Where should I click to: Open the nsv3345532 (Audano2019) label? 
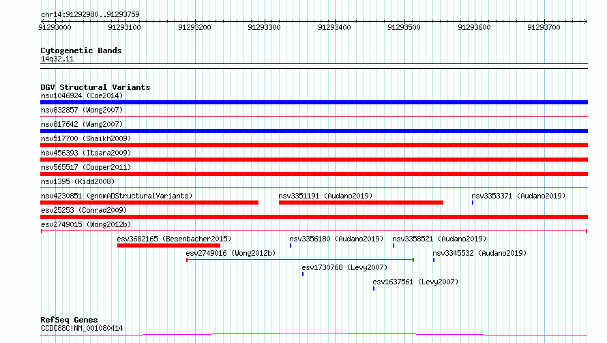479,253
